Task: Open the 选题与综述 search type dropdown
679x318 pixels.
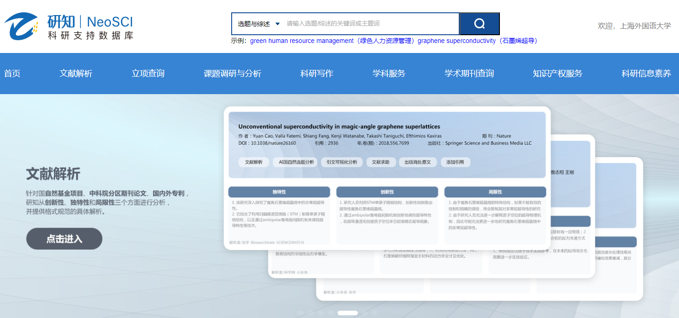Action: point(258,24)
